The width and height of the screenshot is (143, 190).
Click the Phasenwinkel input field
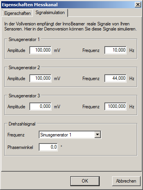click(x=48, y=147)
